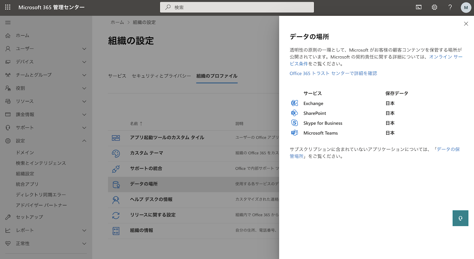Click the Home house icon in sidebar
This screenshot has height=259, width=474.
[x=8, y=36]
